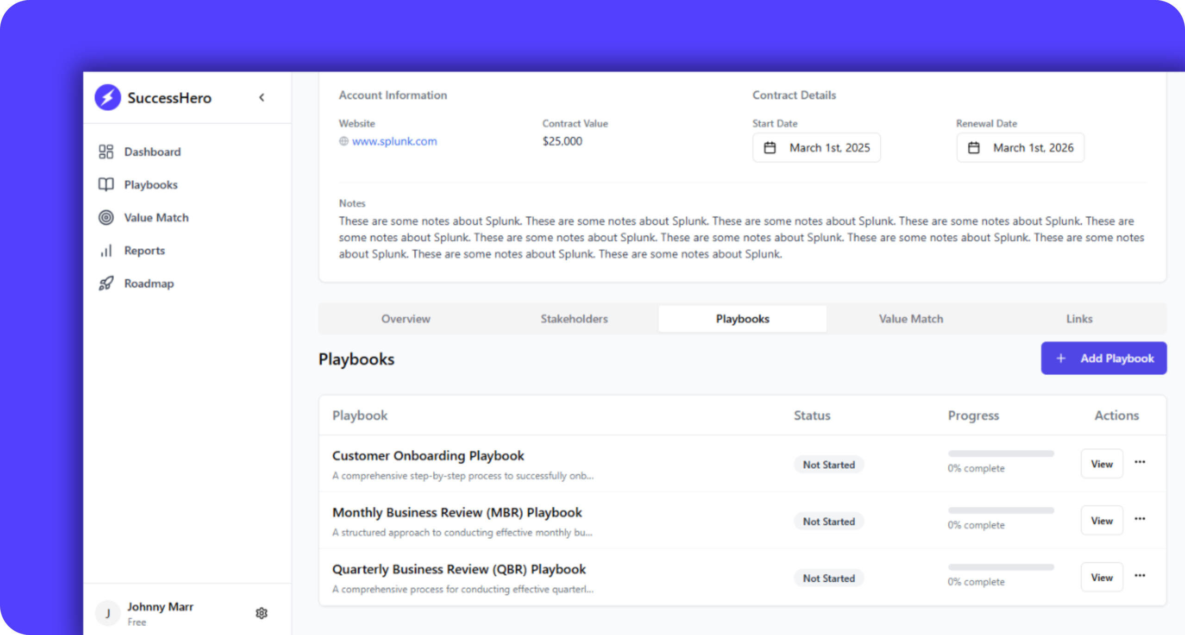Open the www.splunk.com website link
This screenshot has width=1185, height=635.
tap(394, 141)
